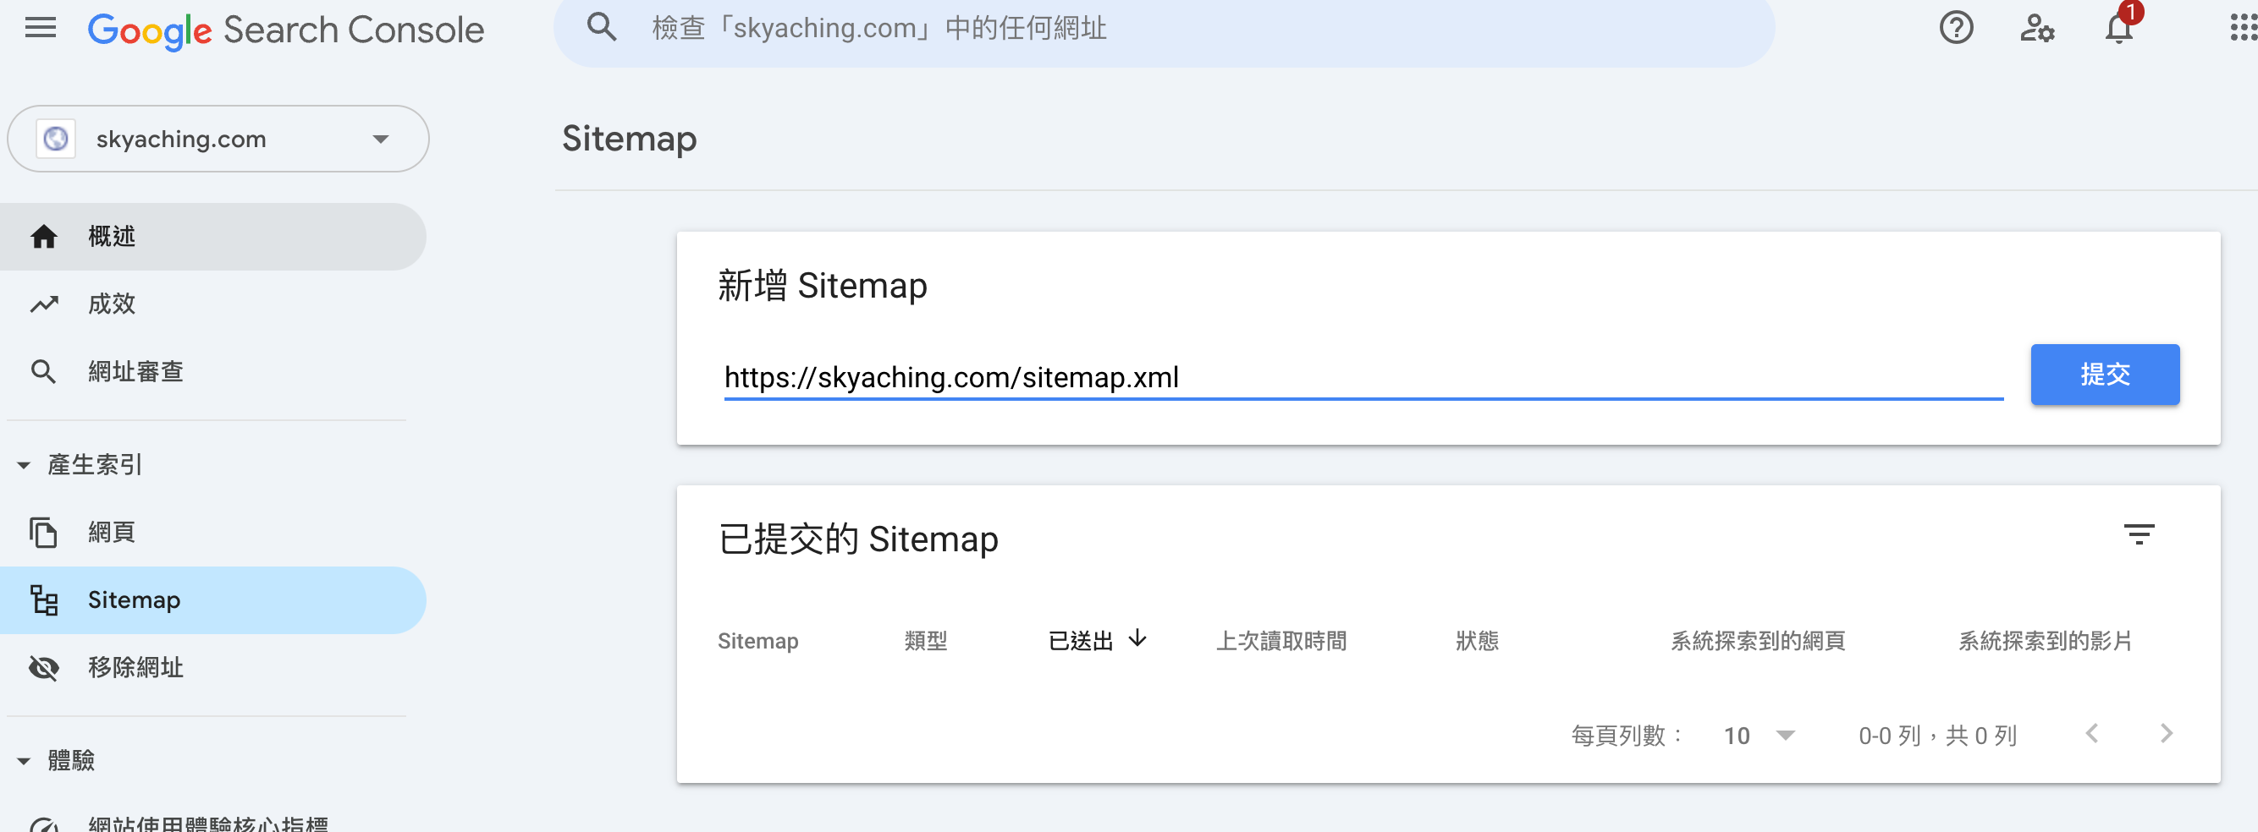The height and width of the screenshot is (832, 2258).
Task: Go to next page of sitemaps
Action: pos(2166,734)
